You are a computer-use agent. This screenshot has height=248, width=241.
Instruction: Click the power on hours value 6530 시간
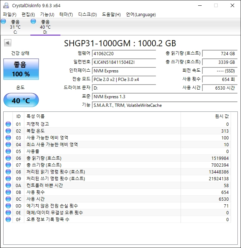(x=220, y=88)
